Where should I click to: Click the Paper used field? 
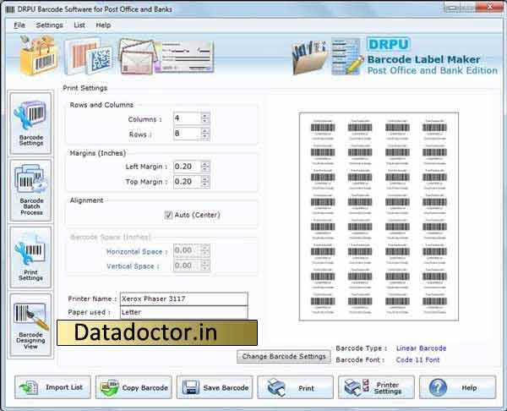[184, 312]
